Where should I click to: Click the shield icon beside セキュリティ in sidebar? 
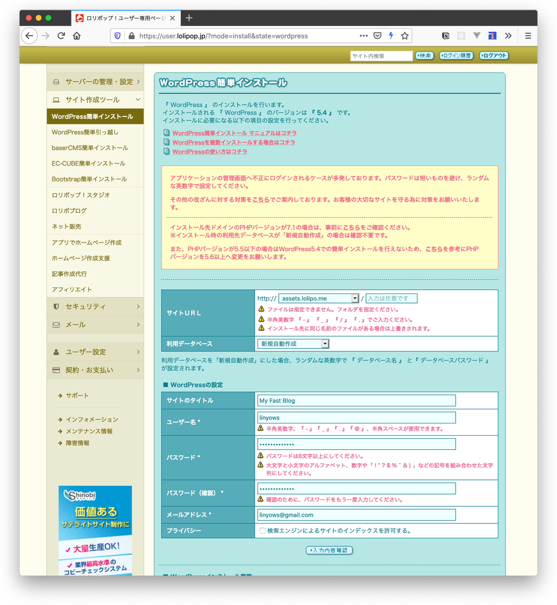click(56, 306)
